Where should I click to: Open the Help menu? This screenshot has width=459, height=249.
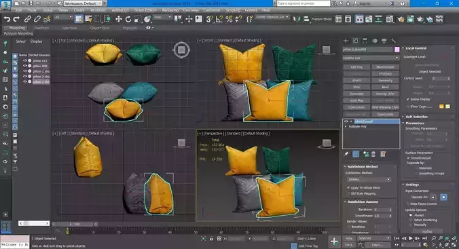(266, 10)
